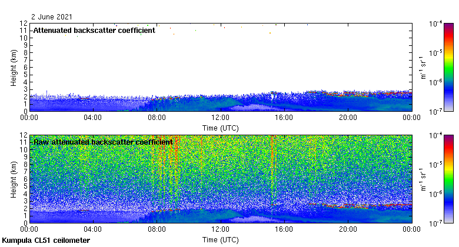Image resolution: width=459 pixels, height=247 pixels.
Task: Select the top panel title Attenuated backscatter coefficient
Action: point(94,31)
